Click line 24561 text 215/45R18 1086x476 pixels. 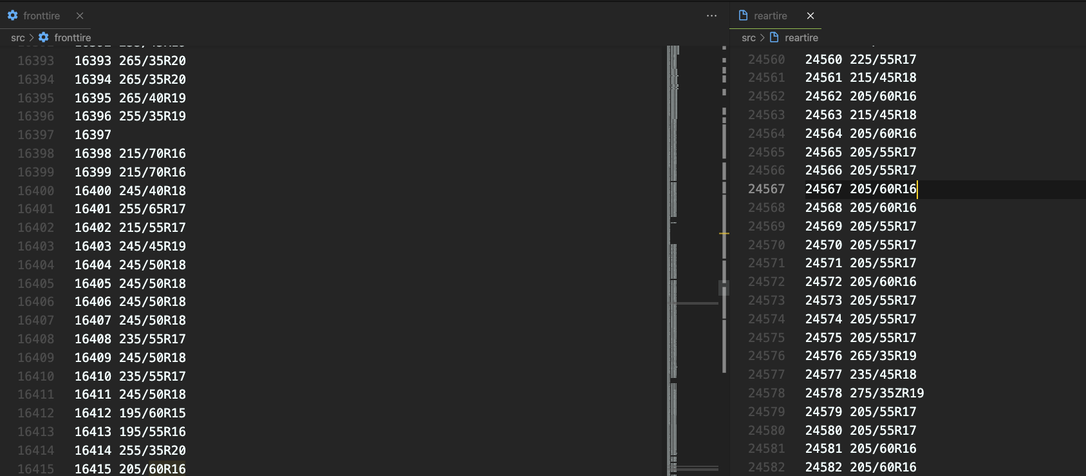[883, 77]
